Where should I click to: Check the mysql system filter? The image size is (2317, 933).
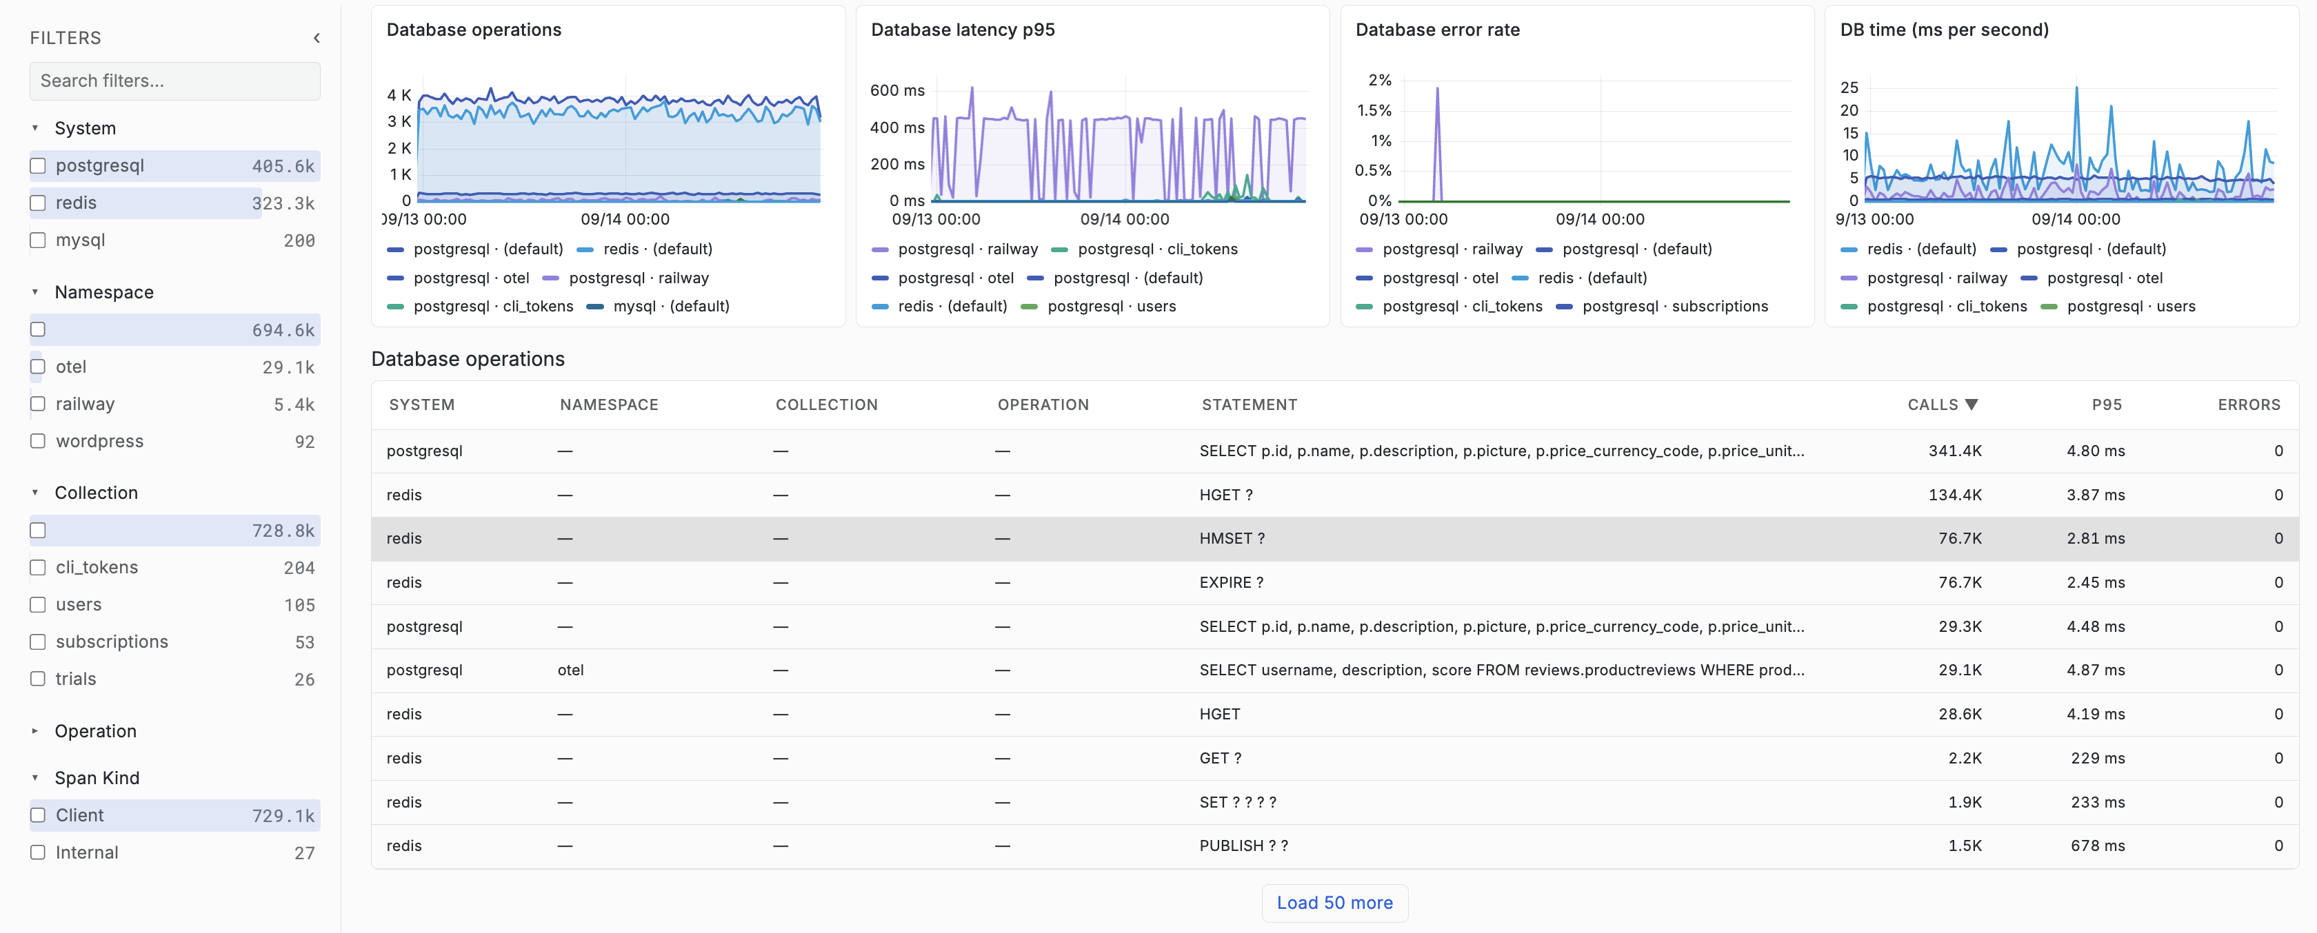(x=38, y=240)
